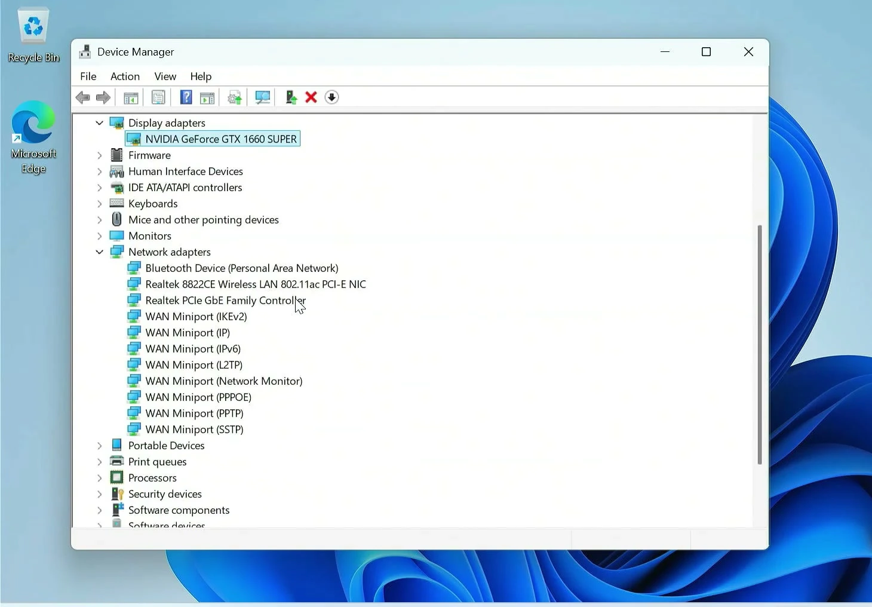Expand the Firmware category
Image resolution: width=872 pixels, height=607 pixels.
pos(100,155)
